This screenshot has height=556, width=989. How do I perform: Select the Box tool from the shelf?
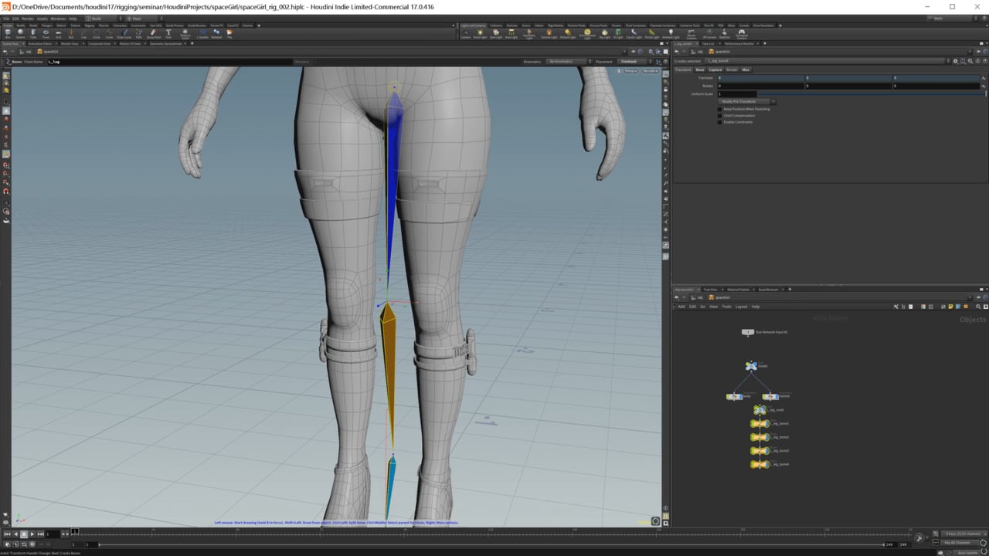8,32
